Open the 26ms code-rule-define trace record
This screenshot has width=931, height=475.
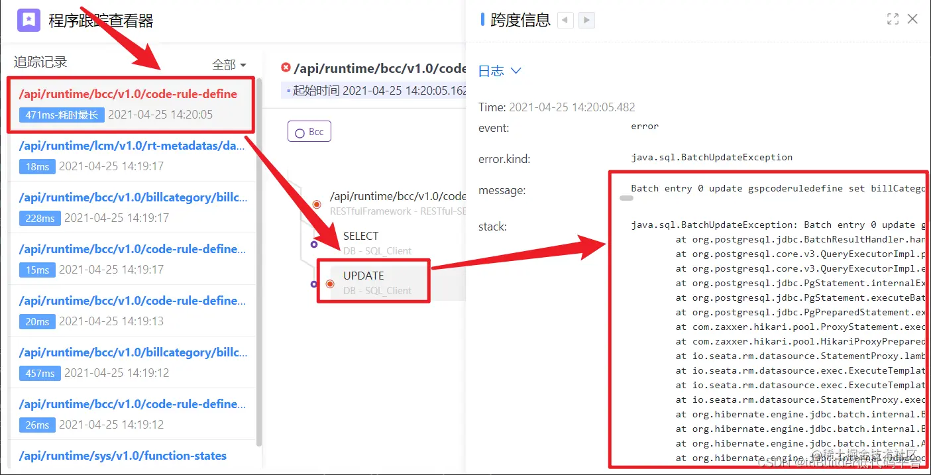132,414
